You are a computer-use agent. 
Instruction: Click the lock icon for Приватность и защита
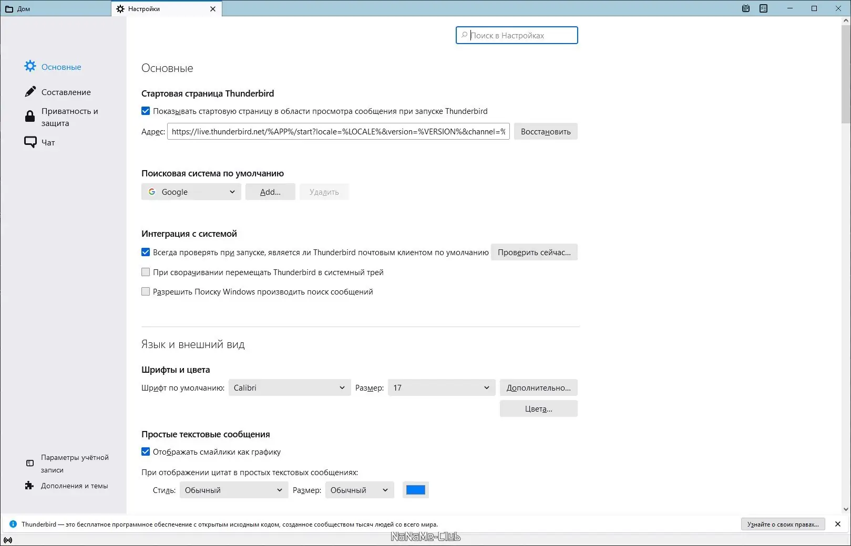tap(30, 116)
